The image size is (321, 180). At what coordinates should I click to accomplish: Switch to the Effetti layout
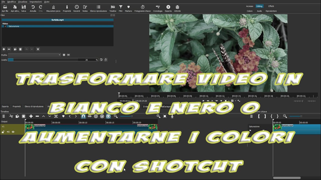click(271, 6)
